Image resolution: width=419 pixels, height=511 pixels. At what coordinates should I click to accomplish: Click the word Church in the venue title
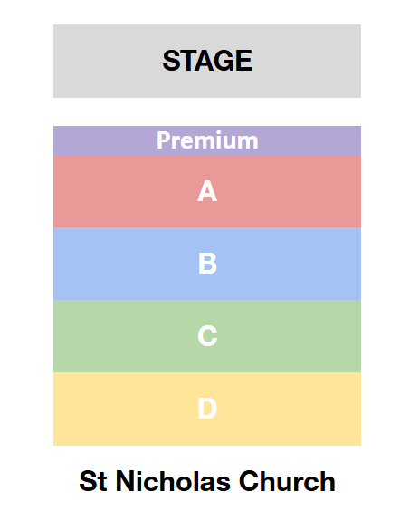pyautogui.click(x=287, y=481)
